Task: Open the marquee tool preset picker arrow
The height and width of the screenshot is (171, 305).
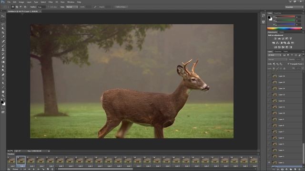Action: [x=8, y=7]
